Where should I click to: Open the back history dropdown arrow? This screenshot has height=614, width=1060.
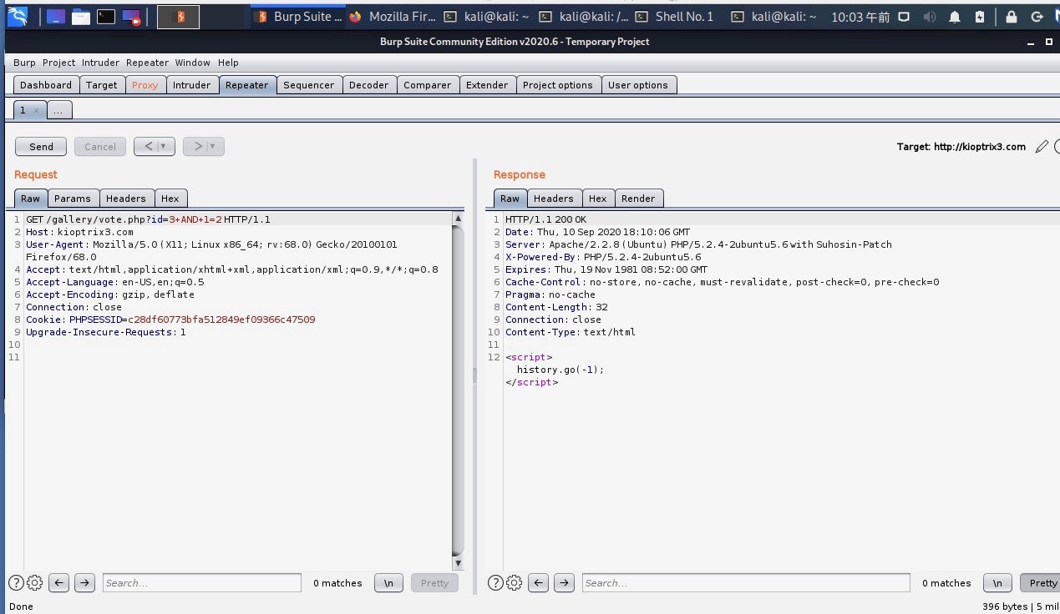pyautogui.click(x=165, y=147)
